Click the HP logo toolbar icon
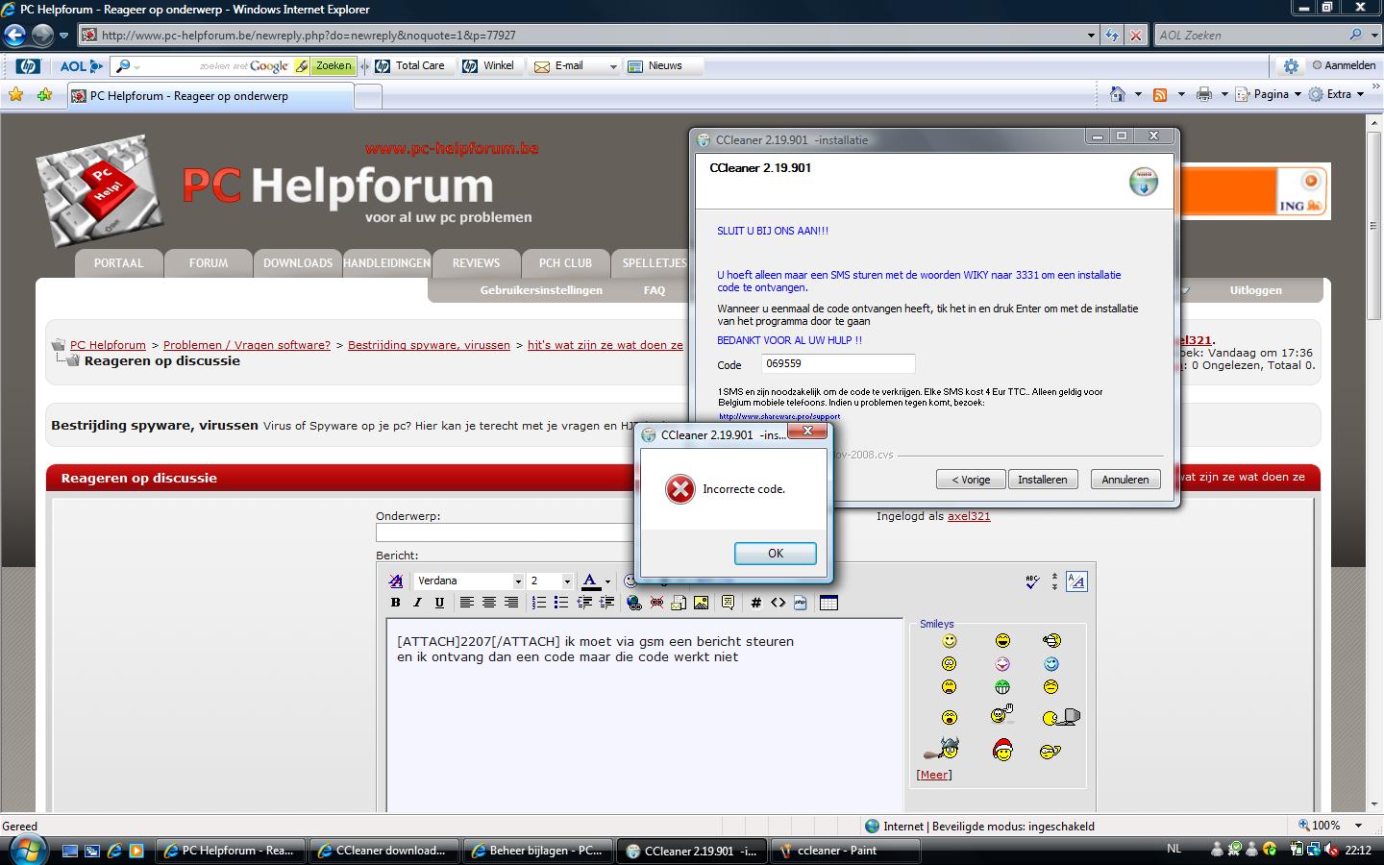Viewport: 1384px width, 865px height. pyautogui.click(x=28, y=66)
